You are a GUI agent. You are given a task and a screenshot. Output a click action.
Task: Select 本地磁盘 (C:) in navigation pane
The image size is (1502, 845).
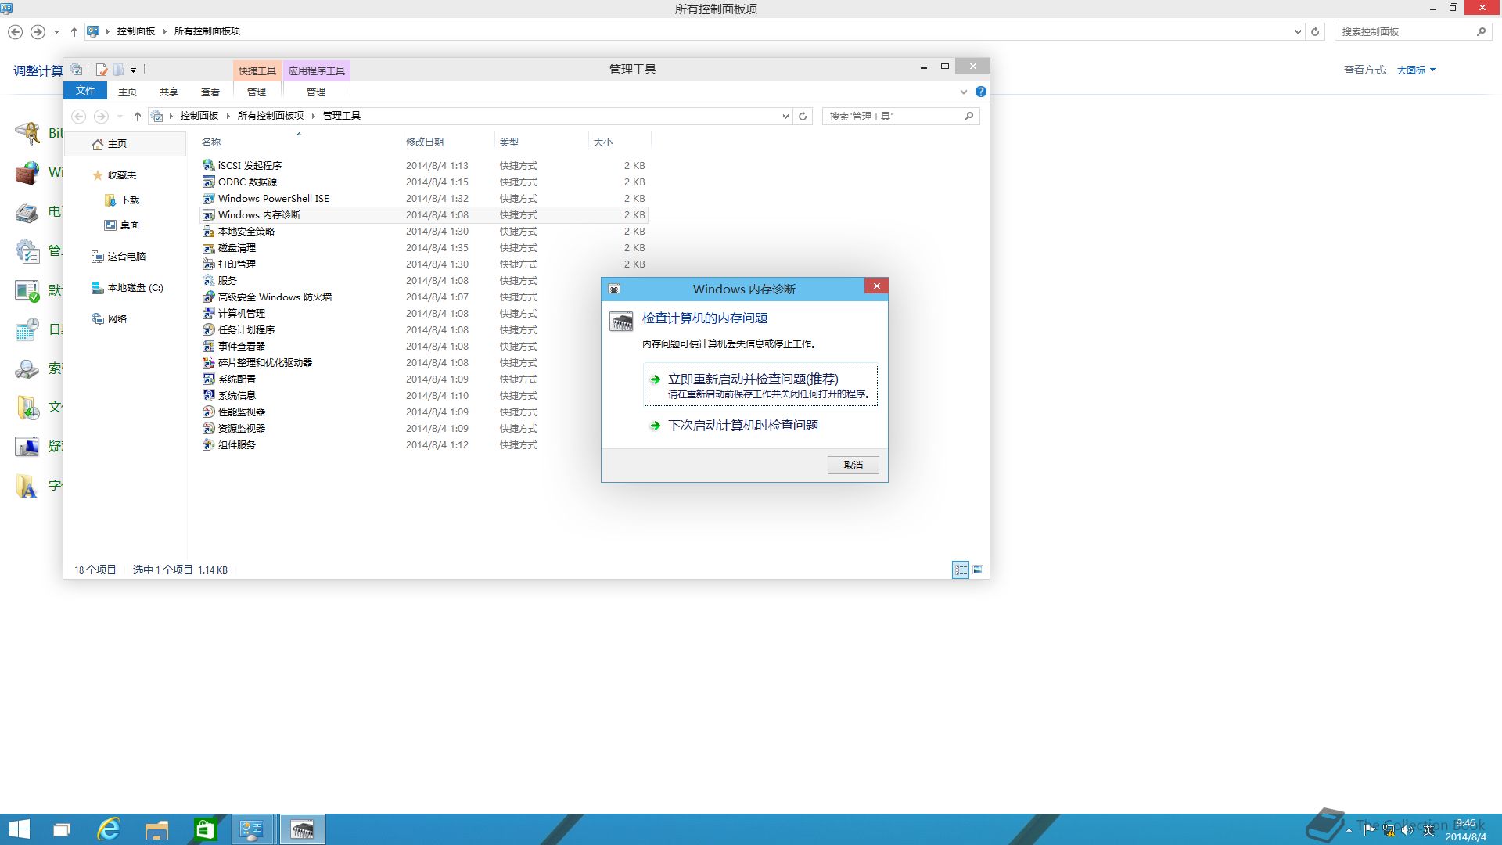coord(128,288)
